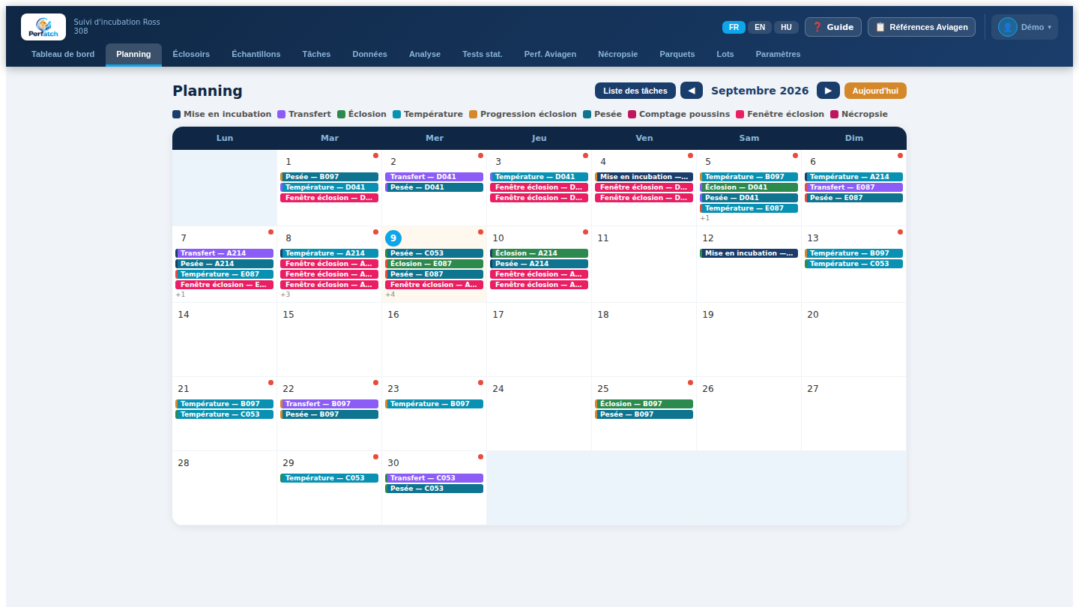Go to previous month arrow
Screen dimensions: 1079x607
[691, 91]
